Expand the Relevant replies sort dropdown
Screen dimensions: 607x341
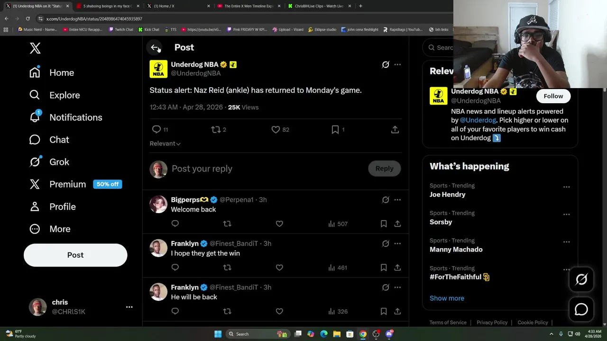click(165, 144)
